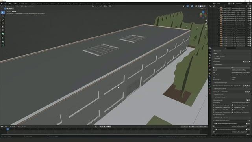This screenshot has width=252, height=142.
Task: Select the Select Box tool in the toolbar
Action: [x=3, y=12]
